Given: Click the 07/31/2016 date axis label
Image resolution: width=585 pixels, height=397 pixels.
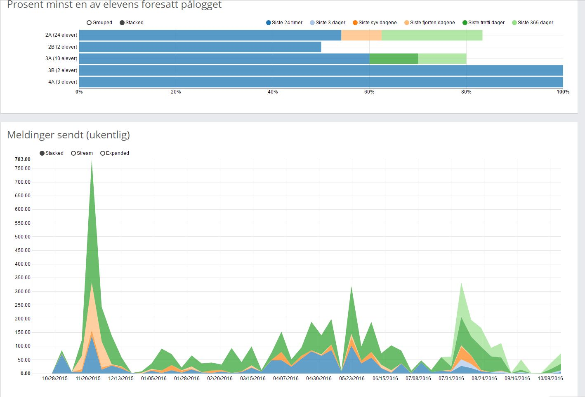Looking at the screenshot, I should [451, 378].
